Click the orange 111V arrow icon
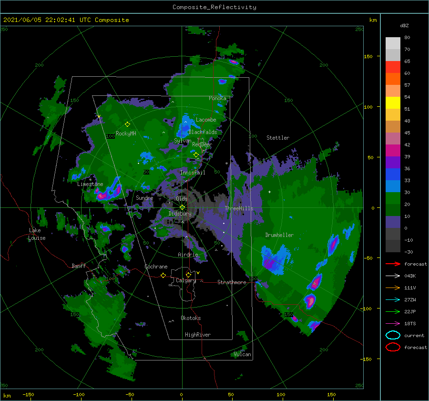Screen dimensions: 429x401 tap(393, 288)
